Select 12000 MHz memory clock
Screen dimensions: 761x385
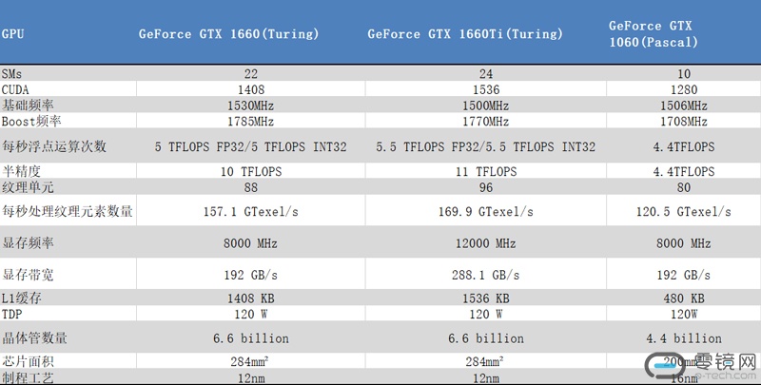pyautogui.click(x=486, y=243)
